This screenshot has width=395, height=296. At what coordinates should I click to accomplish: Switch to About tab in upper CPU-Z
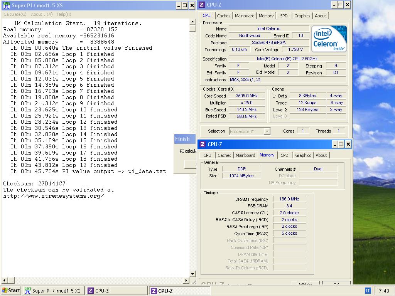tap(321, 16)
